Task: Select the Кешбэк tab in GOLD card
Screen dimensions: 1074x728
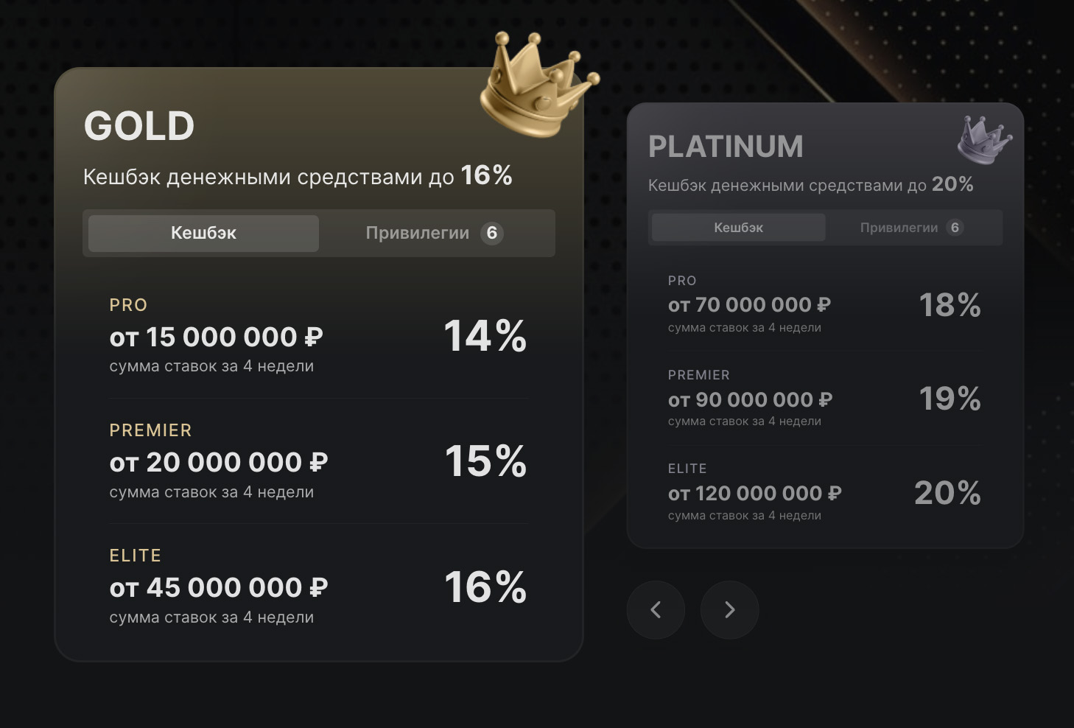Action: 203,234
